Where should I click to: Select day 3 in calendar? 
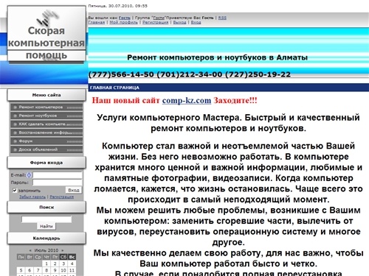point(63,263)
